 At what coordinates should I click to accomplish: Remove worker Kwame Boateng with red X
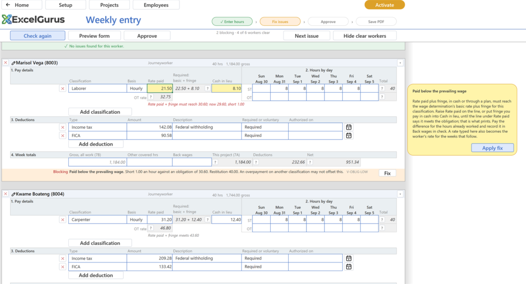[5, 194]
